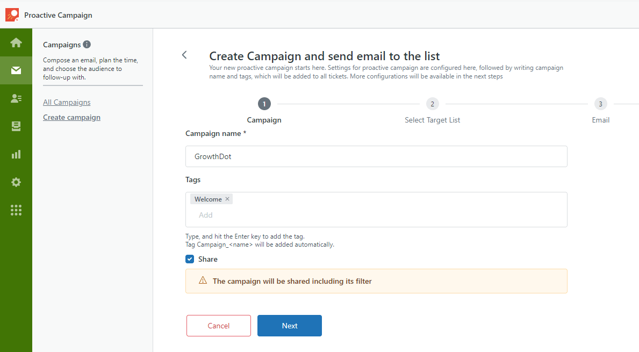Image resolution: width=639 pixels, height=352 pixels.
Task: Uncheck the Share checkbox
Action: 190,259
